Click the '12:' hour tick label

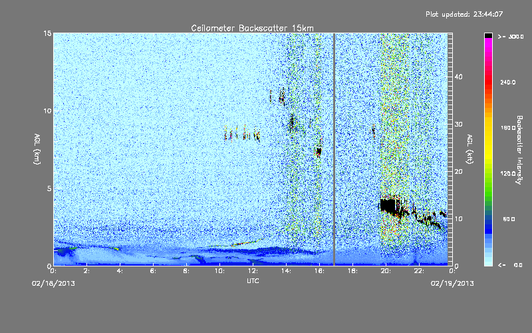click(x=253, y=271)
